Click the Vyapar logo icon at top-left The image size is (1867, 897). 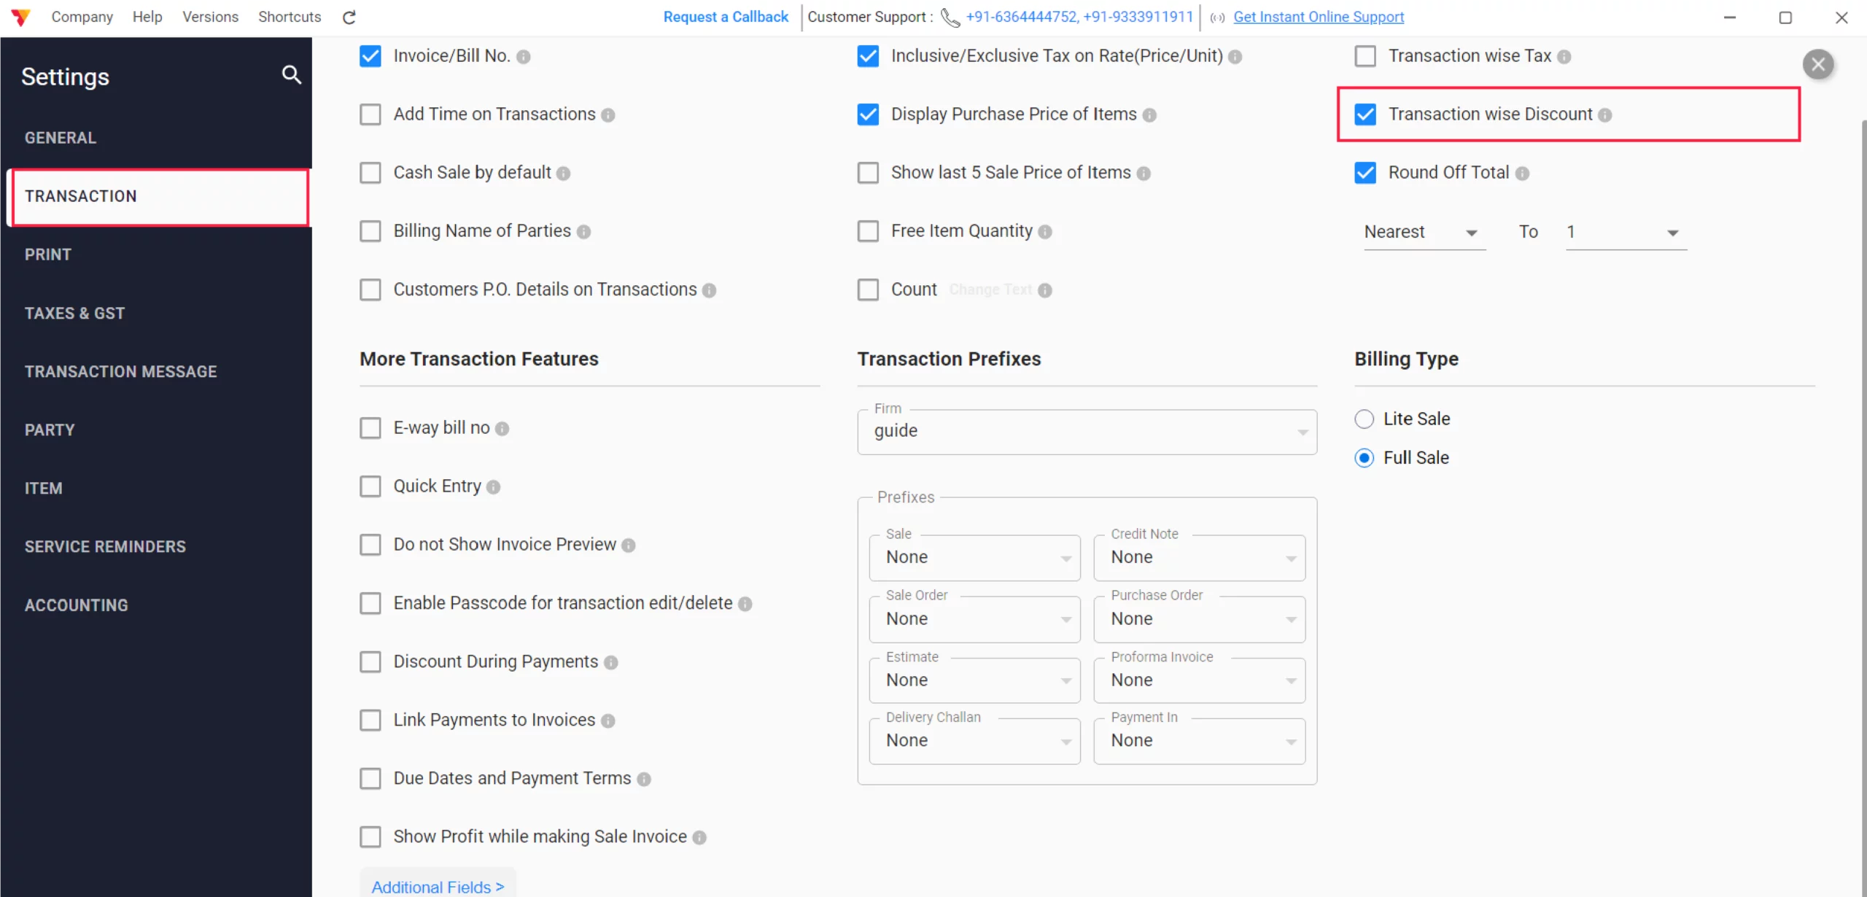click(20, 17)
